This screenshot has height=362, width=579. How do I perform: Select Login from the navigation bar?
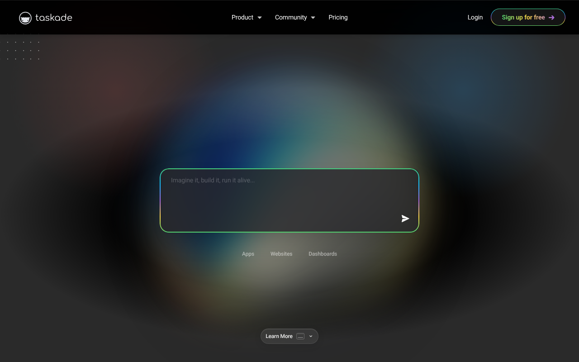click(x=475, y=17)
